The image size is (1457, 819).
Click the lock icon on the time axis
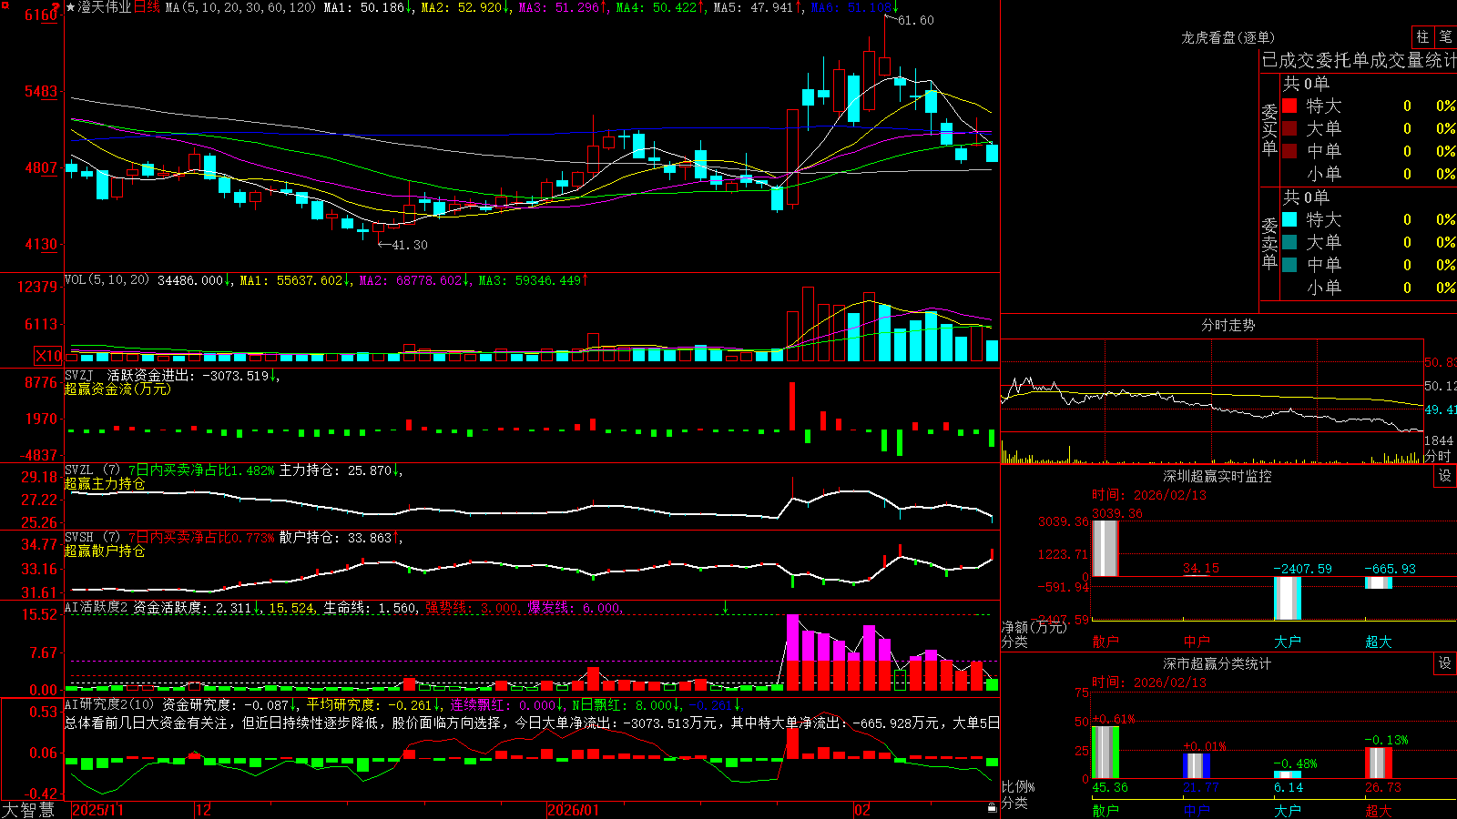(993, 807)
